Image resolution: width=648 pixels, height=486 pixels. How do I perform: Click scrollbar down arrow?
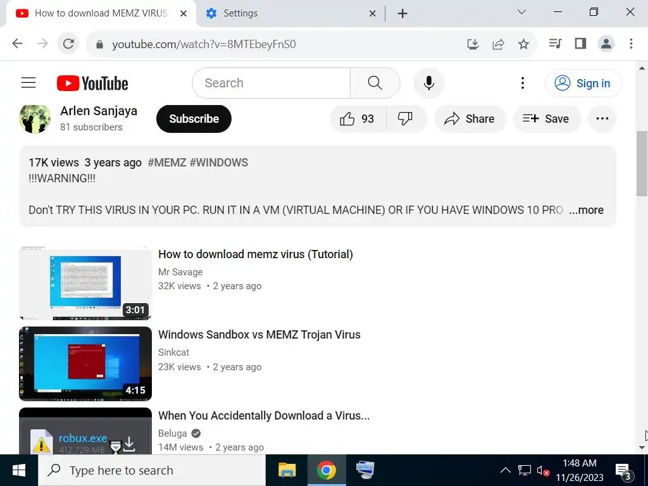point(642,447)
